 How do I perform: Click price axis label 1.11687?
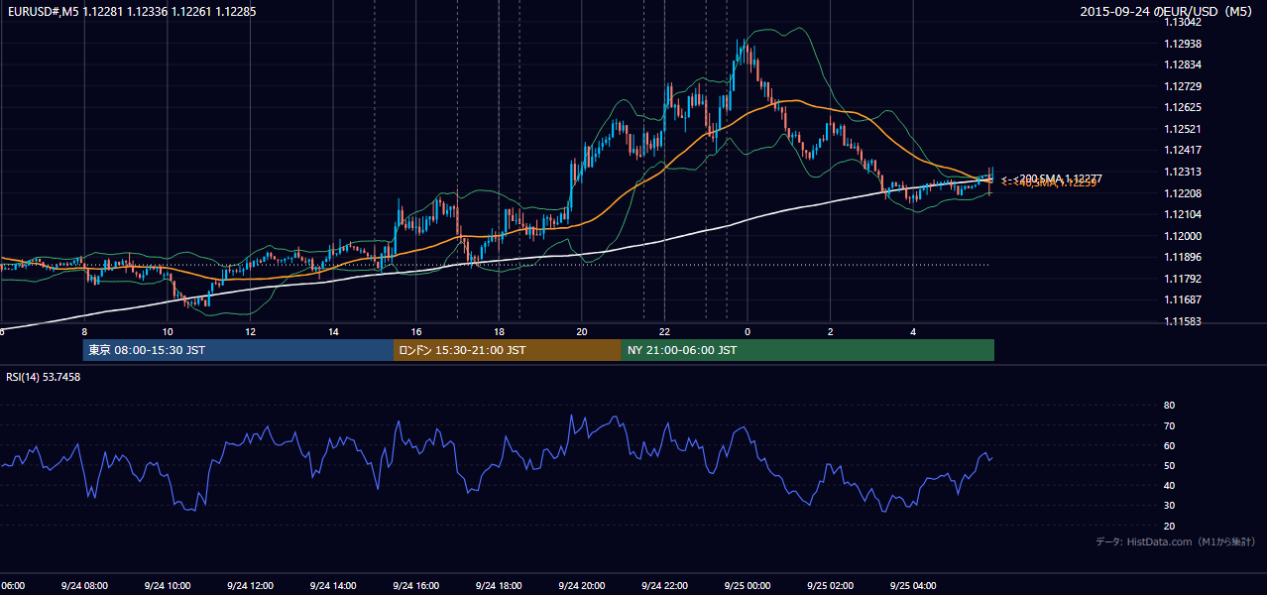pyautogui.click(x=1181, y=299)
